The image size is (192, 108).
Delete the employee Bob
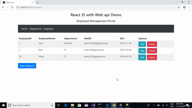(x=152, y=51)
